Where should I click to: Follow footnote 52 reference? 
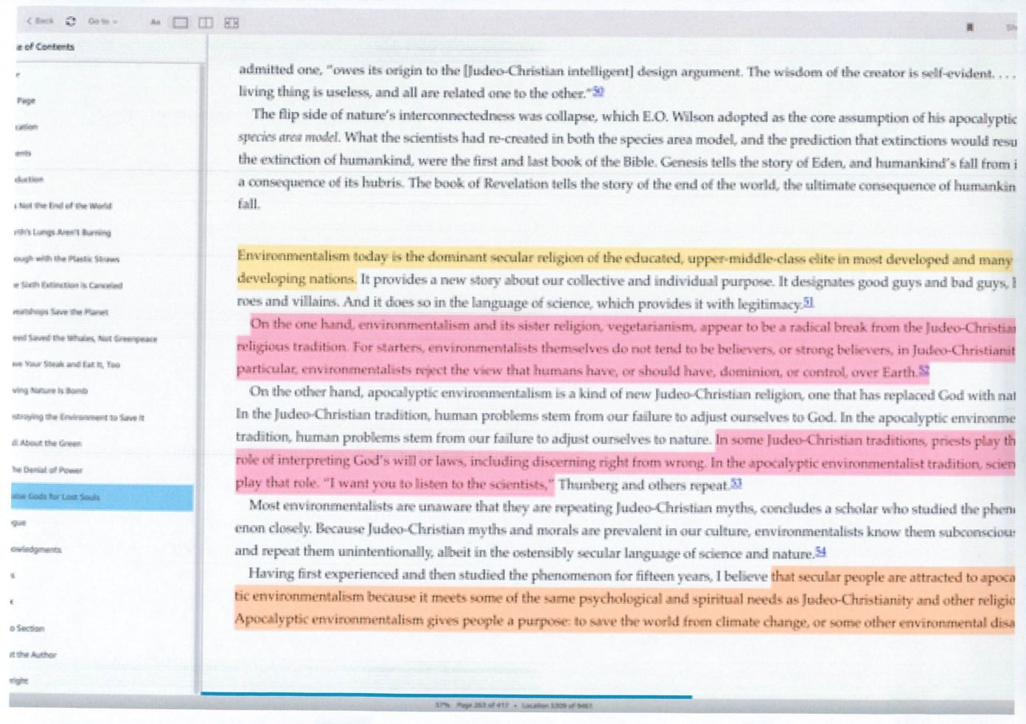click(924, 371)
